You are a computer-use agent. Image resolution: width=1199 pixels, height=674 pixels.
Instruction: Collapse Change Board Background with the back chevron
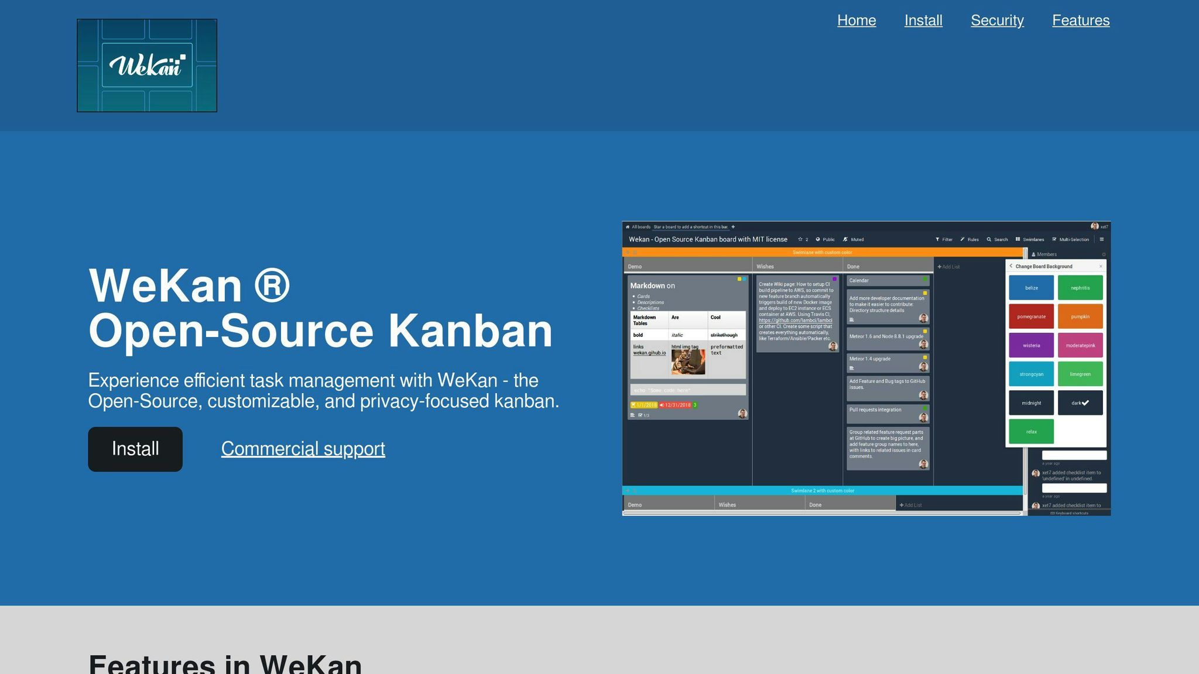(x=1011, y=266)
